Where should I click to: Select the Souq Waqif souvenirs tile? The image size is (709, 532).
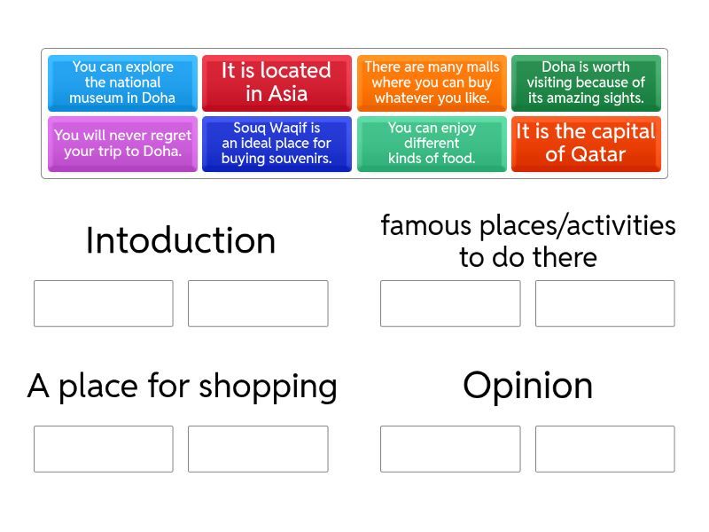(x=277, y=143)
